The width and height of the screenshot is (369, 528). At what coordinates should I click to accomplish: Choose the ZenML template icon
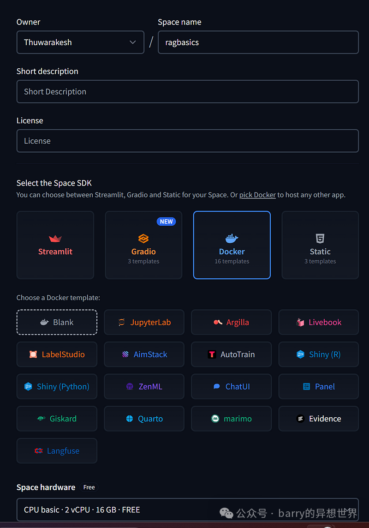tap(130, 387)
